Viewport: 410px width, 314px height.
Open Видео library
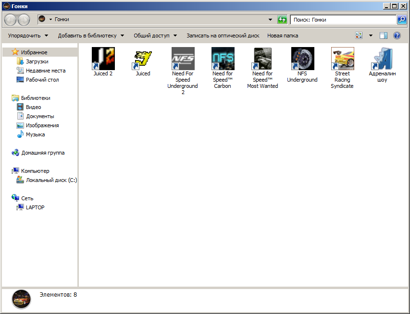point(33,107)
